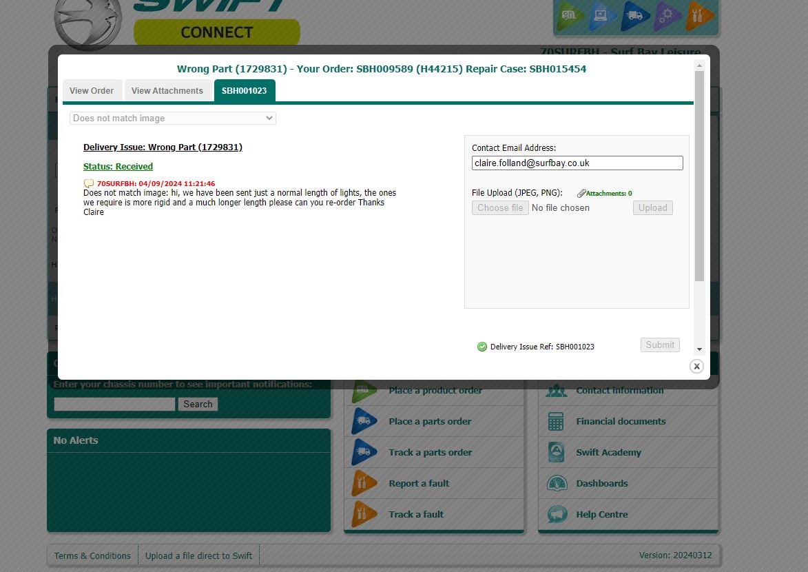Click 'Contact Email Address:' label
808x572 pixels.
click(x=514, y=148)
